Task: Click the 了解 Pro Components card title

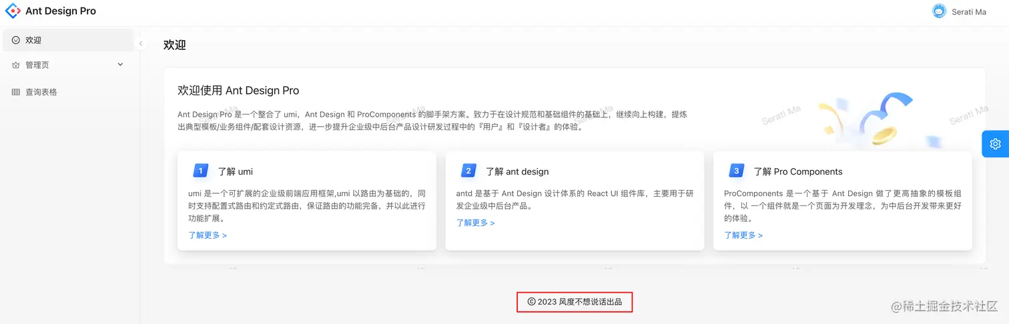Action: click(x=798, y=171)
